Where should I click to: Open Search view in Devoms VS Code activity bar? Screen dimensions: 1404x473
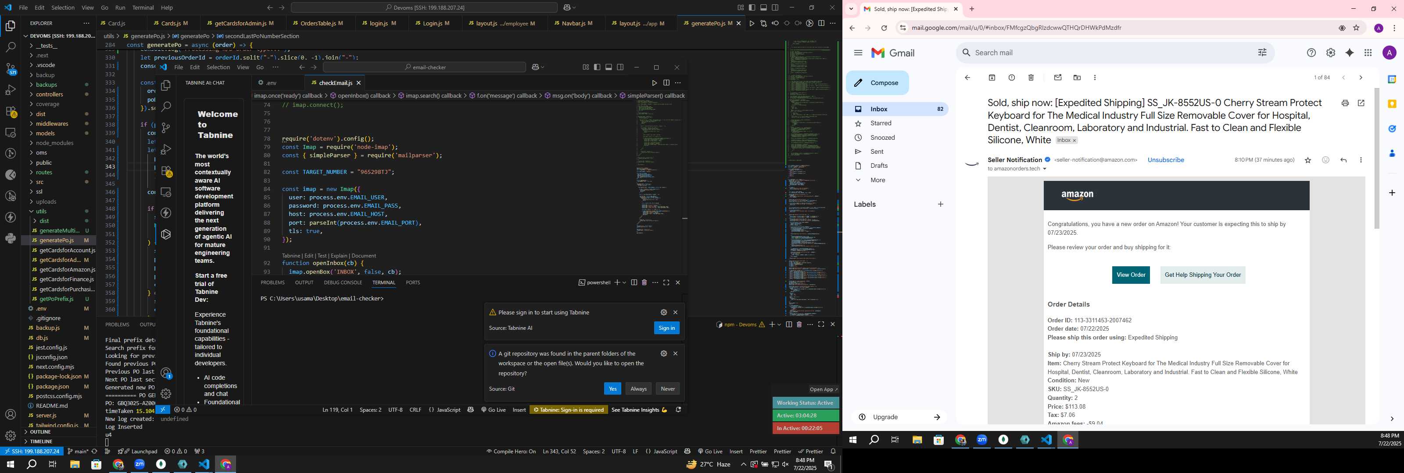point(11,47)
